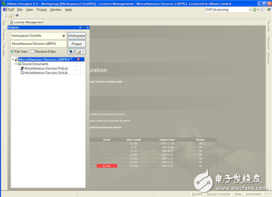
Task: Click the refresh from license server link
Action: pyautogui.click(x=106, y=127)
